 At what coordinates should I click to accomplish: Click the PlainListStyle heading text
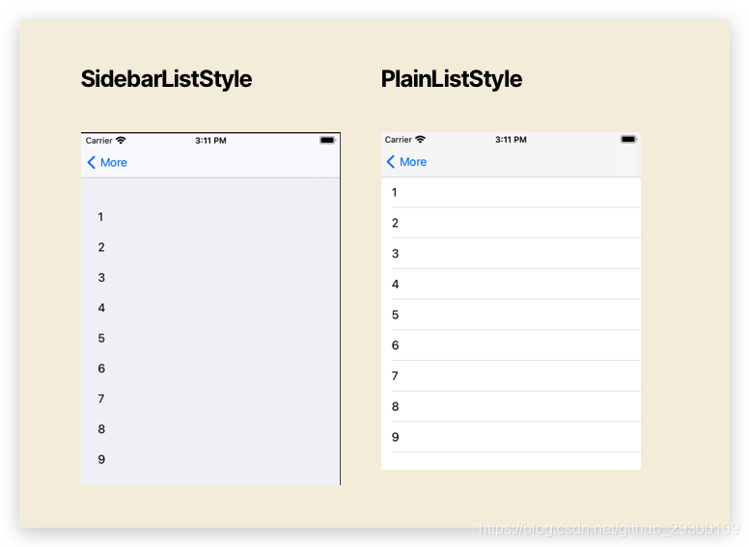(452, 79)
